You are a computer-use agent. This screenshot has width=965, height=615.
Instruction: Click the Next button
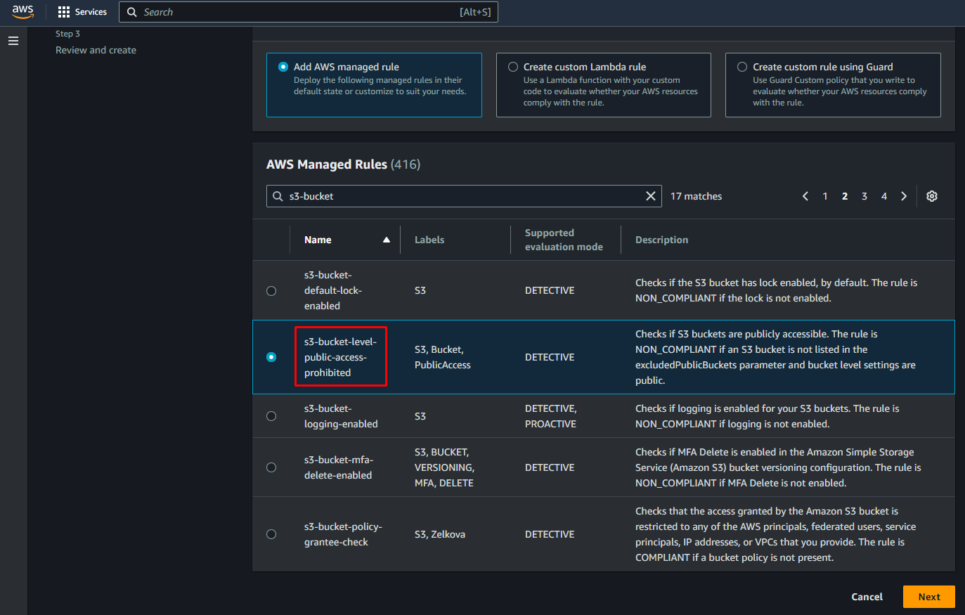[x=928, y=597]
